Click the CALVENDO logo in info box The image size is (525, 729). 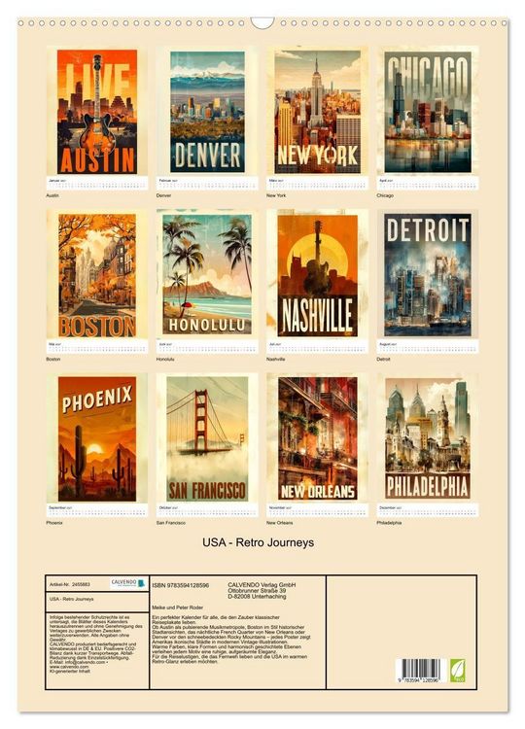pos(128,583)
